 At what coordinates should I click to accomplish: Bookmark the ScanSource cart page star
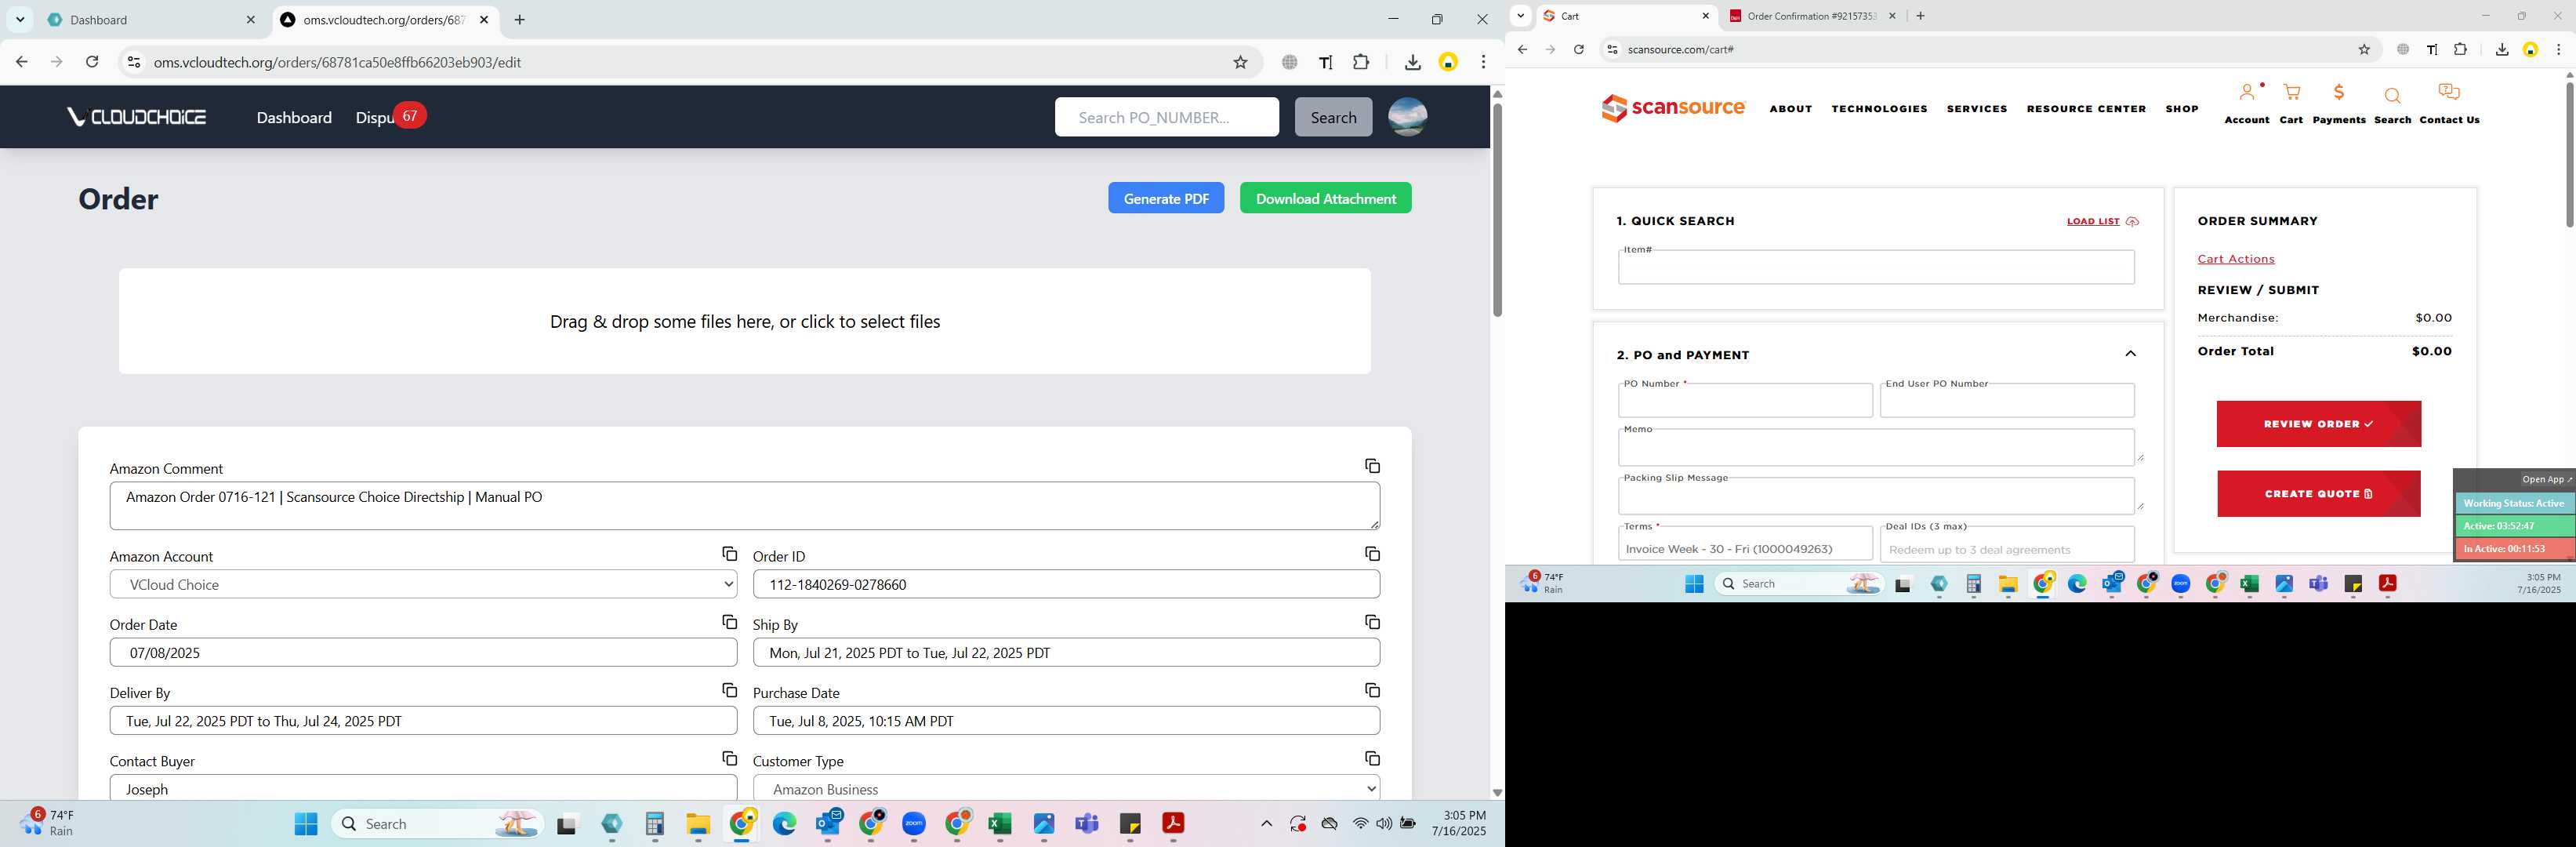pyautogui.click(x=2364, y=49)
